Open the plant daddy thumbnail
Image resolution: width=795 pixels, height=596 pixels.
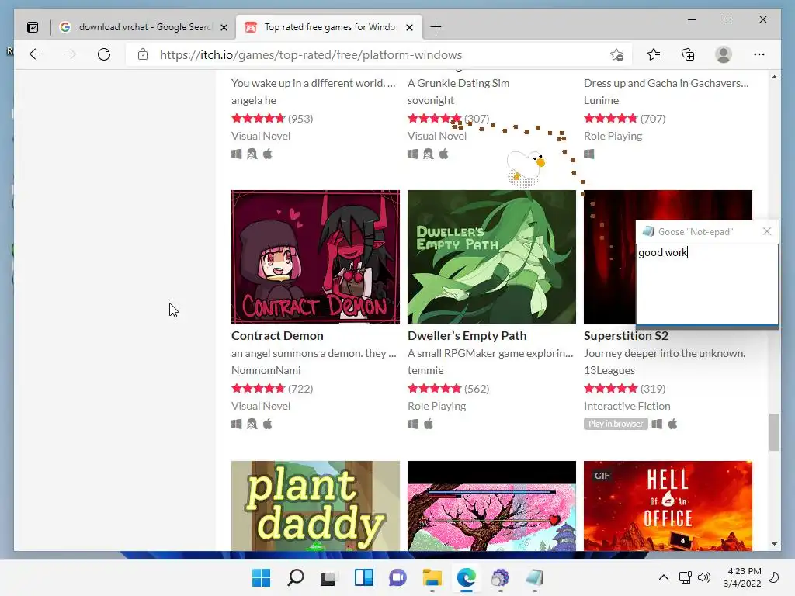315,506
